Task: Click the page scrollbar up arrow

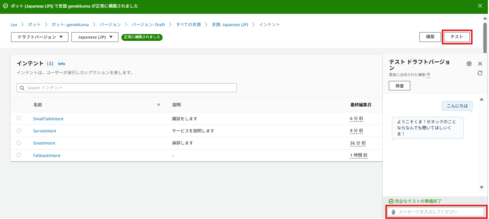Action: pyautogui.click(x=485, y=19)
